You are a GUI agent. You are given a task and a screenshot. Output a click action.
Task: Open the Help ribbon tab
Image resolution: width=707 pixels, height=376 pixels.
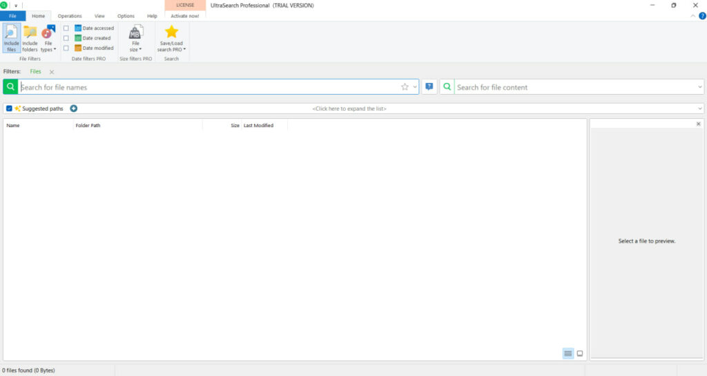click(x=152, y=16)
